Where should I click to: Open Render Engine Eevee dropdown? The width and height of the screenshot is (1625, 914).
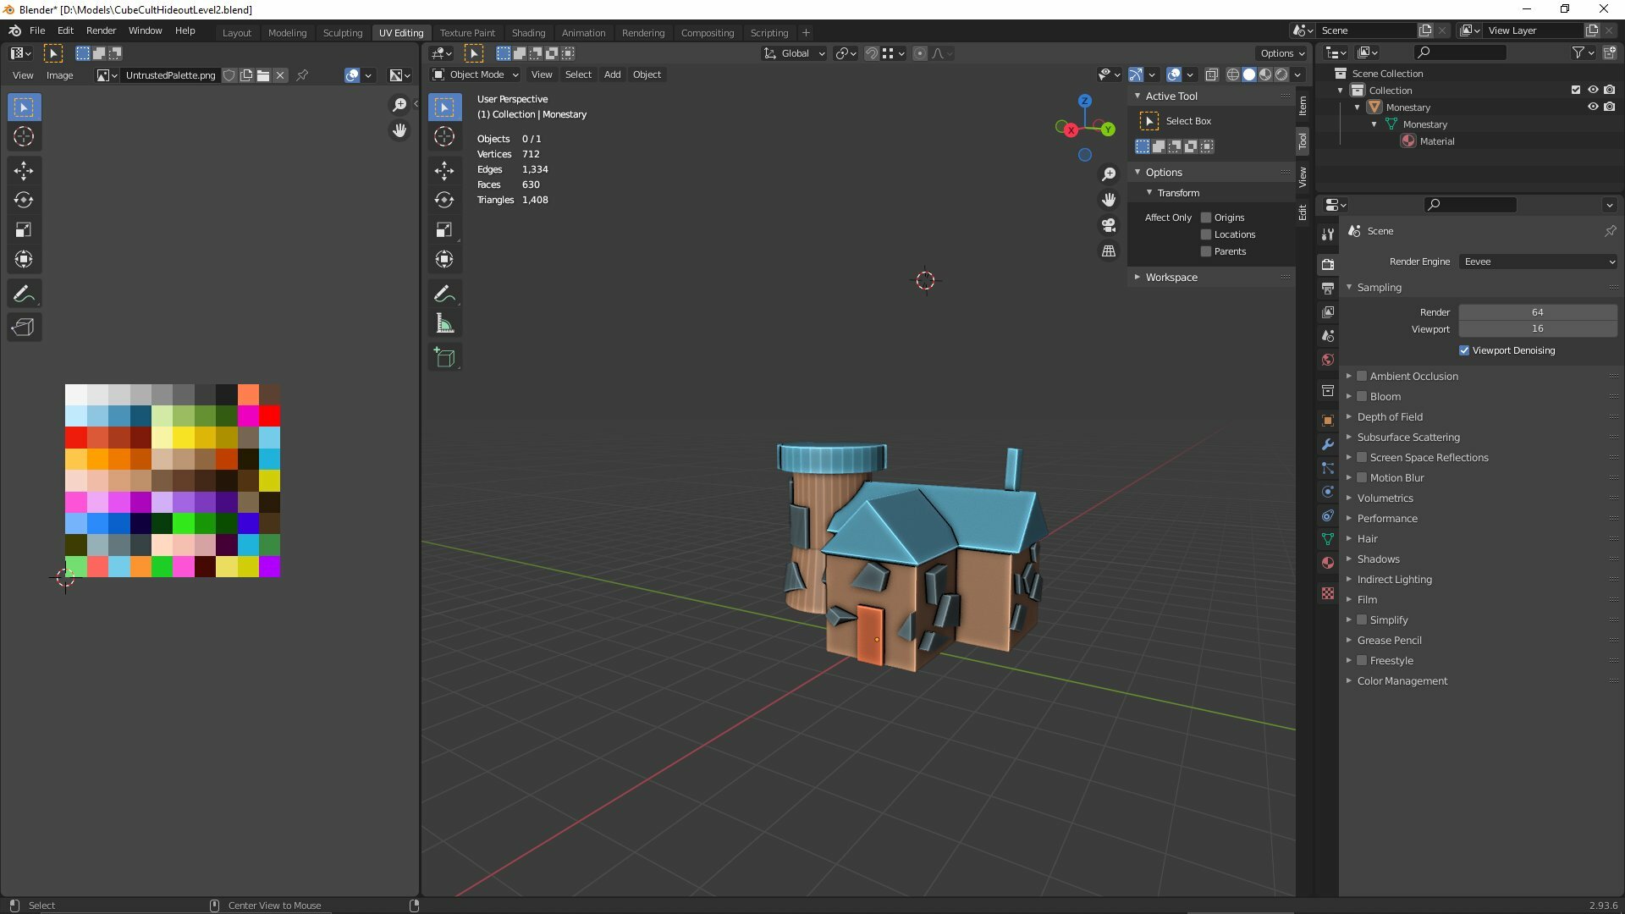point(1539,262)
